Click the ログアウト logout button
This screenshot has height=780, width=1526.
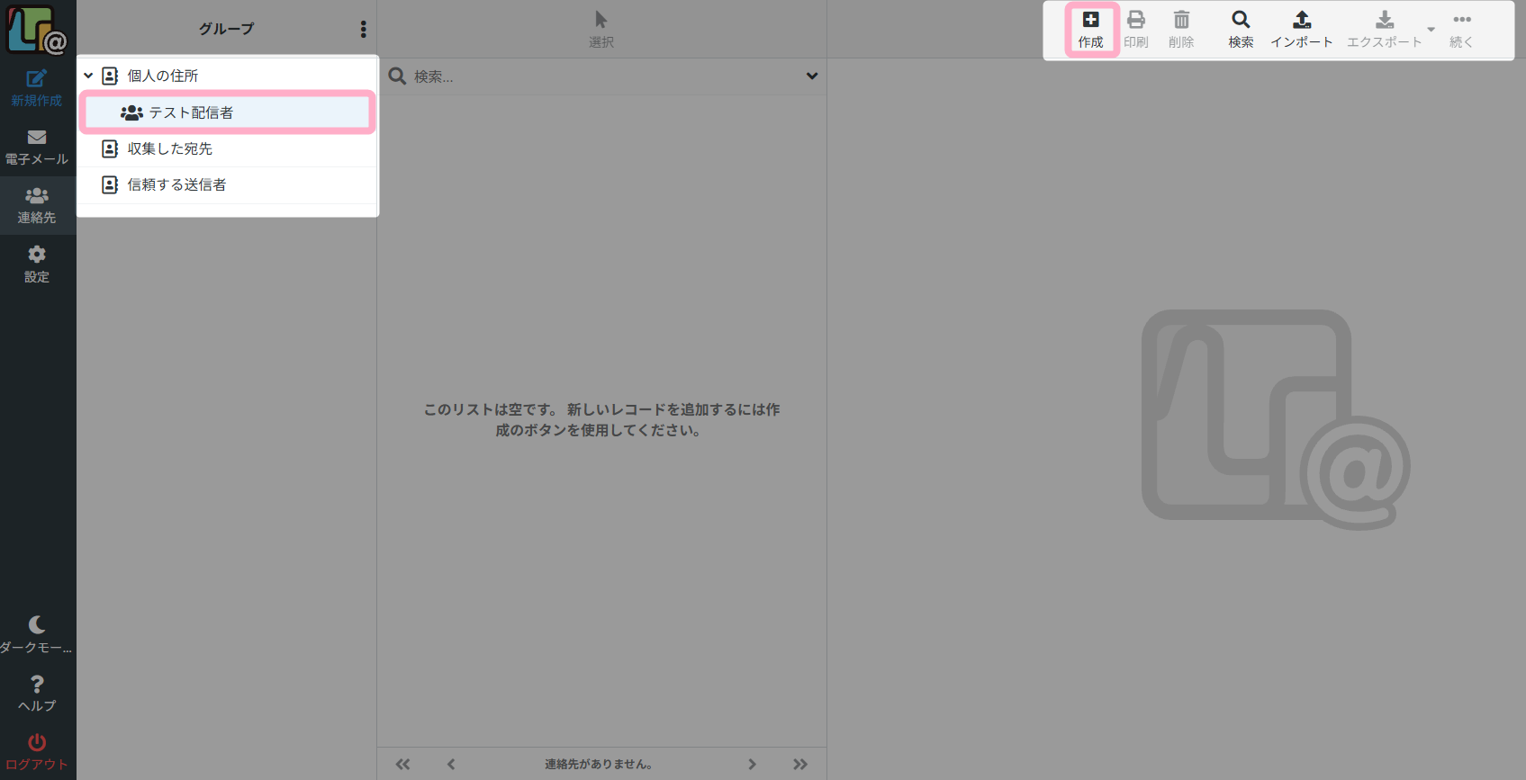37,752
